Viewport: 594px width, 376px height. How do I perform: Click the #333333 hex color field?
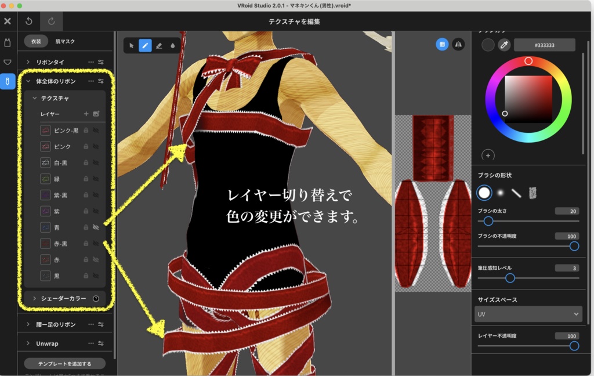click(x=544, y=44)
